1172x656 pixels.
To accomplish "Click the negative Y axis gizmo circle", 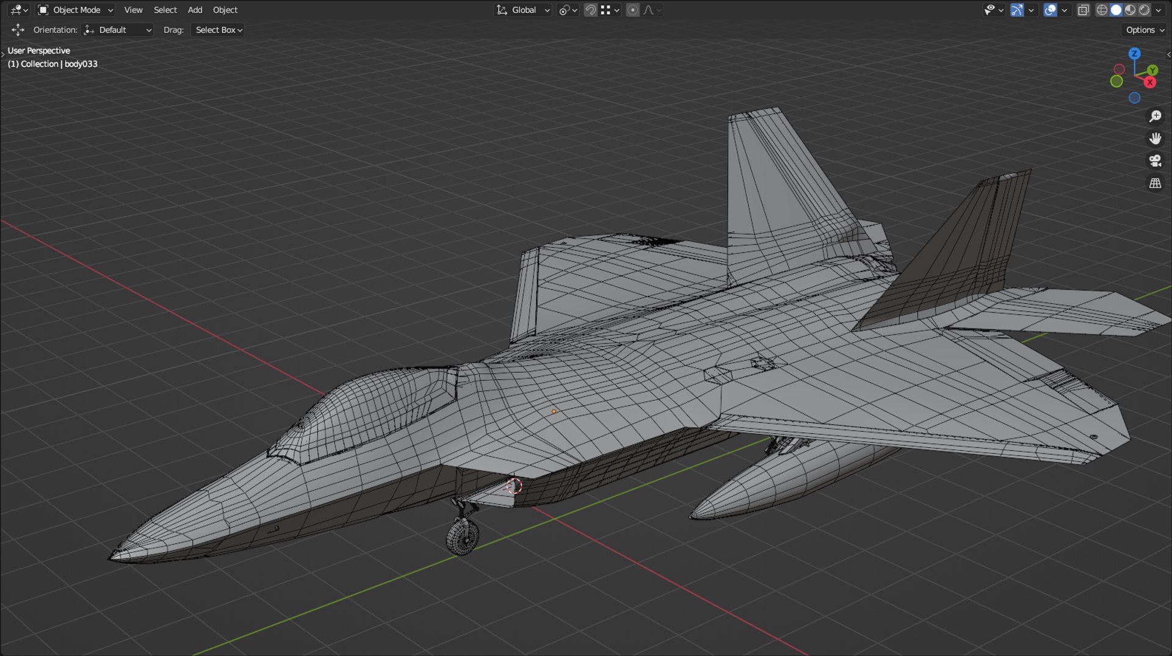I will (x=1116, y=81).
